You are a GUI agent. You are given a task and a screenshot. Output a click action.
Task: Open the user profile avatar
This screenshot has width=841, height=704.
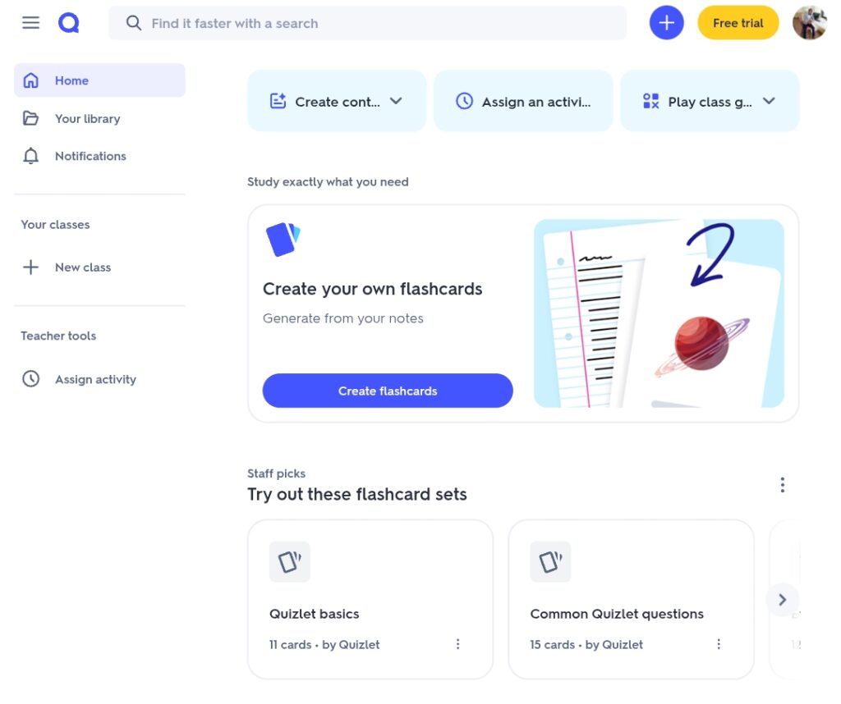[809, 23]
